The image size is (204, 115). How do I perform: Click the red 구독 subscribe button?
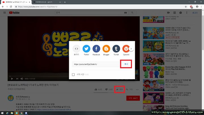pos(133,98)
